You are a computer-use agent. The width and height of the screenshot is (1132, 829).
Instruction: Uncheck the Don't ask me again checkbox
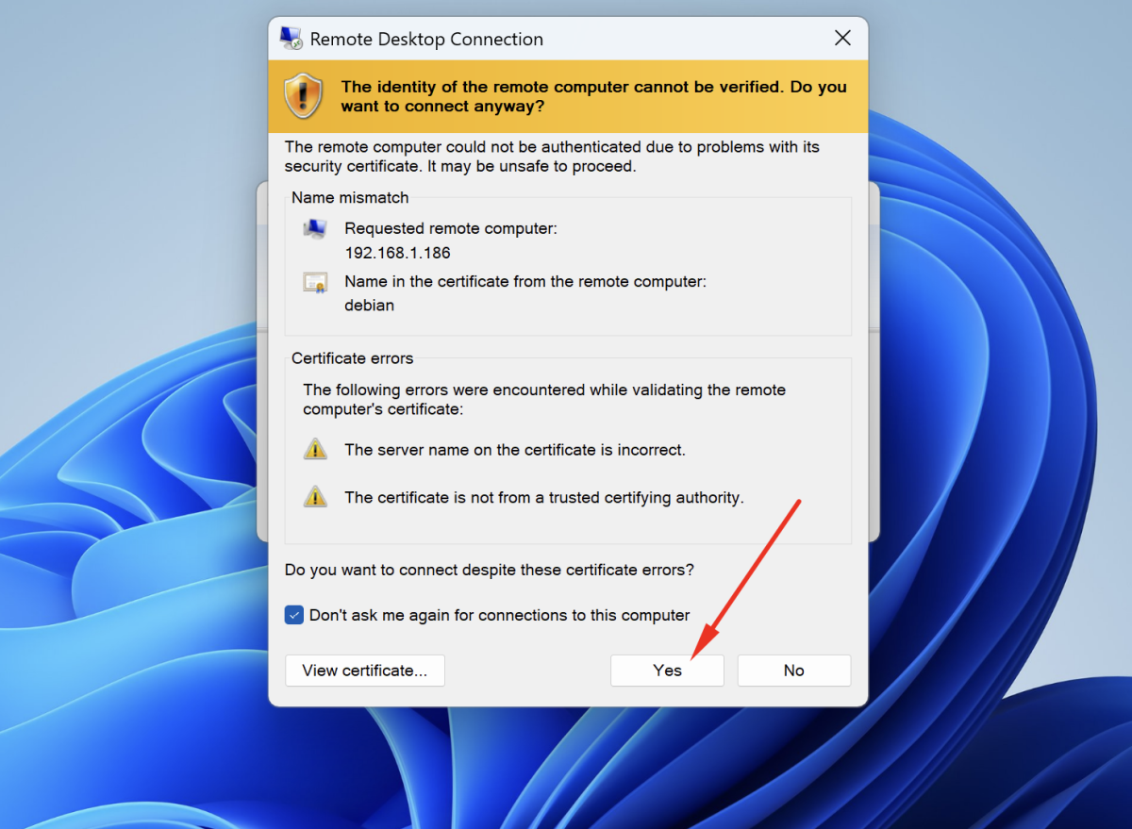point(294,615)
